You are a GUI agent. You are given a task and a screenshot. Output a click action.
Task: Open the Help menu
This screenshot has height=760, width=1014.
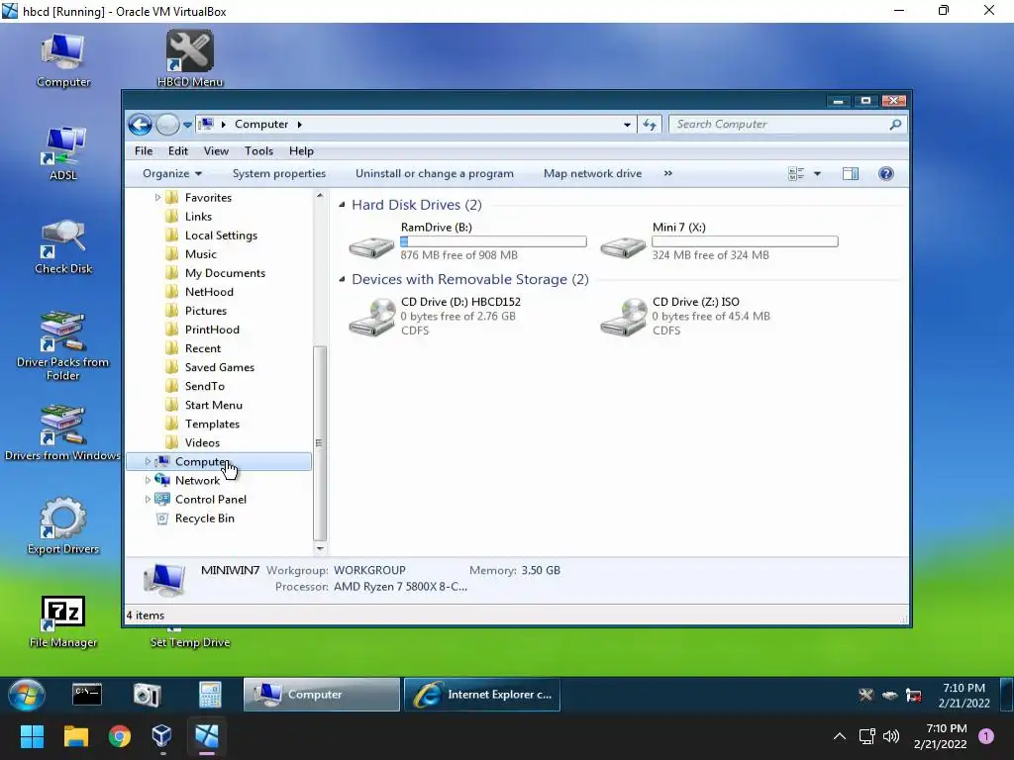click(301, 150)
